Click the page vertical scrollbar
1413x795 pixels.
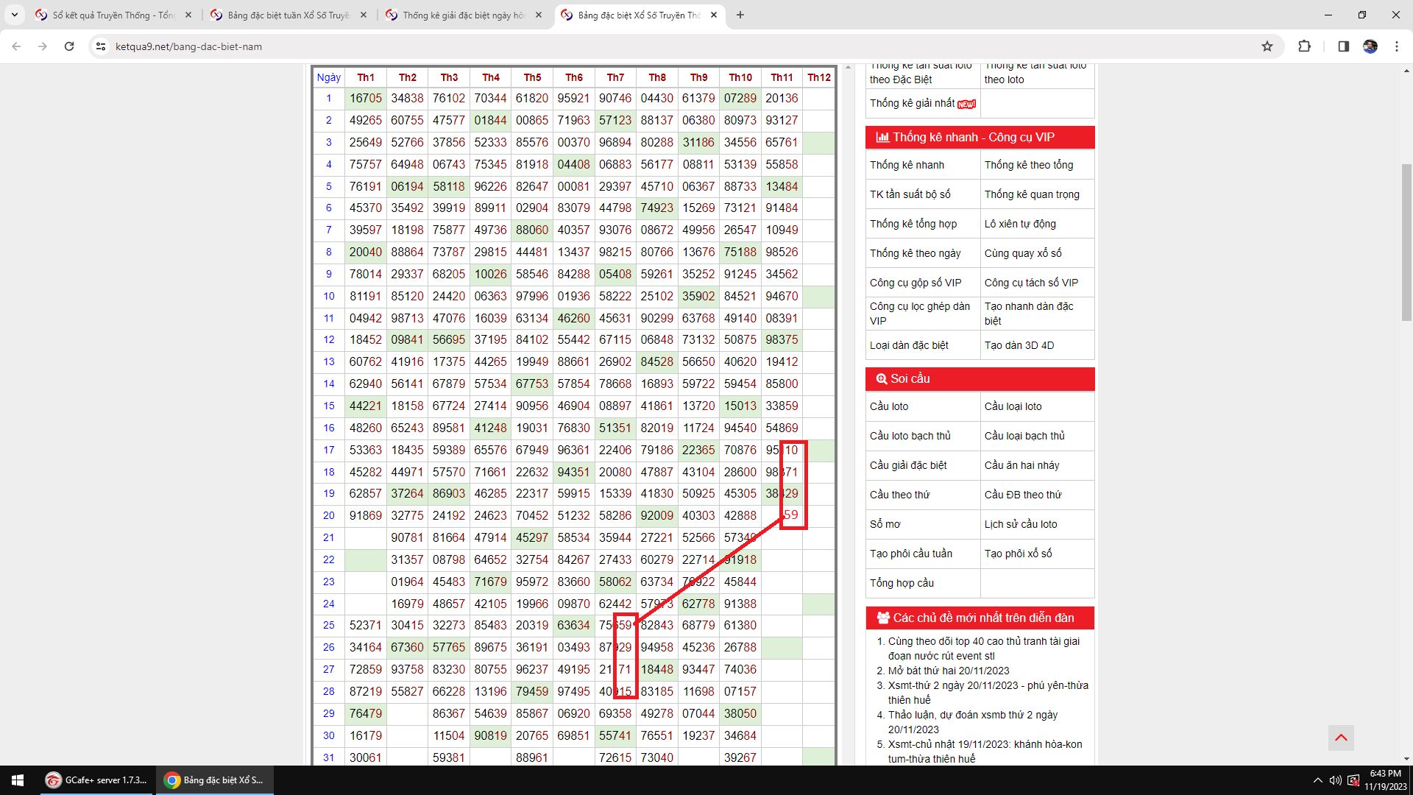[x=1406, y=243]
